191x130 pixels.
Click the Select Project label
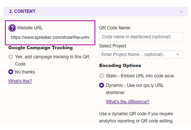[x=113, y=46]
